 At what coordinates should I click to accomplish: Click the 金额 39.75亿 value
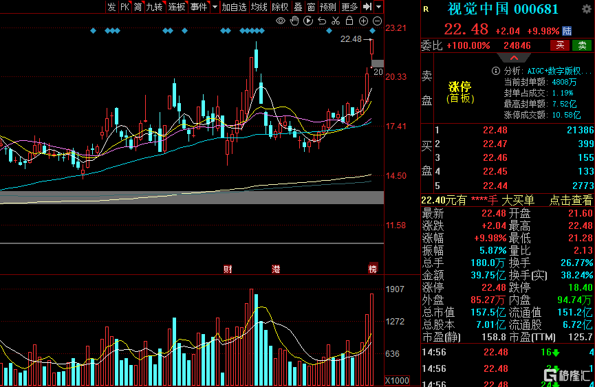[x=488, y=275]
